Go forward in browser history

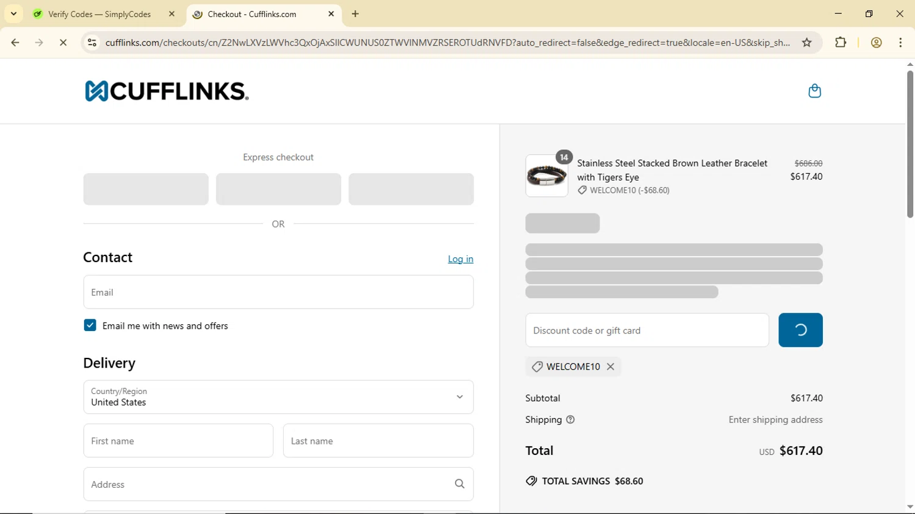click(39, 43)
